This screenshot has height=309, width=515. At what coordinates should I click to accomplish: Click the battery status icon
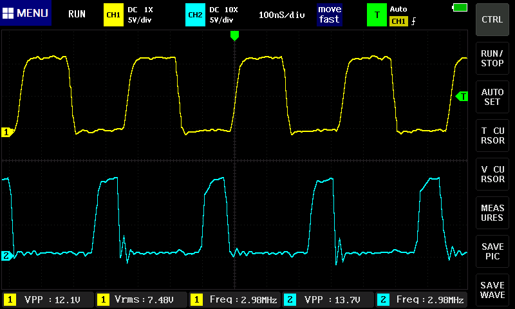460,7
